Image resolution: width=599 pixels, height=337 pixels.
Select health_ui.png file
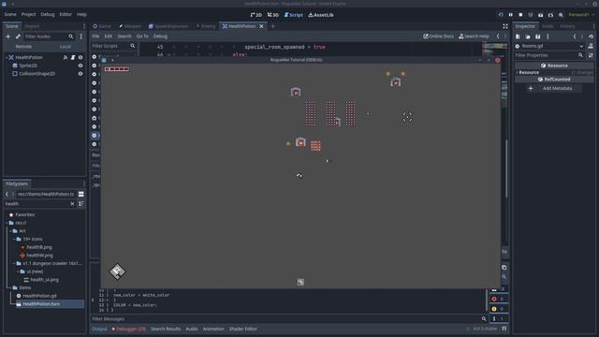[44, 280]
